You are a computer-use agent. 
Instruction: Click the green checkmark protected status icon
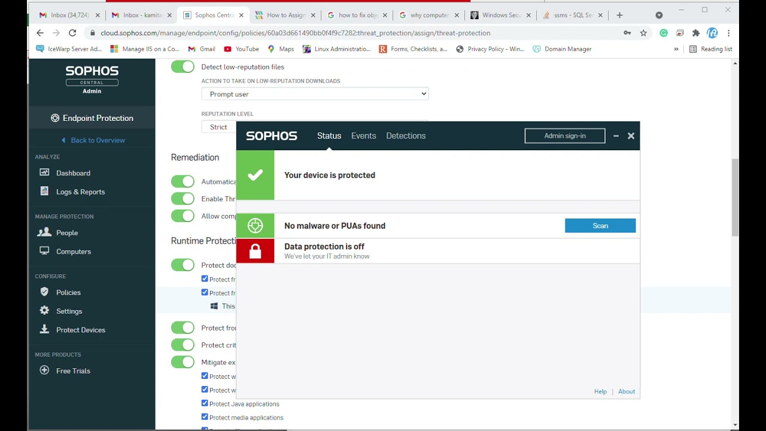[x=256, y=175]
